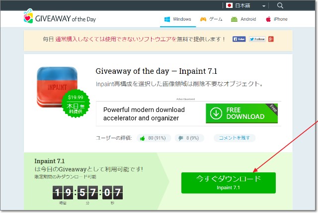Screen dimensions: 318x213
Task: Give a thumbs-up rating 80 (91%)
Action: click(x=154, y=138)
